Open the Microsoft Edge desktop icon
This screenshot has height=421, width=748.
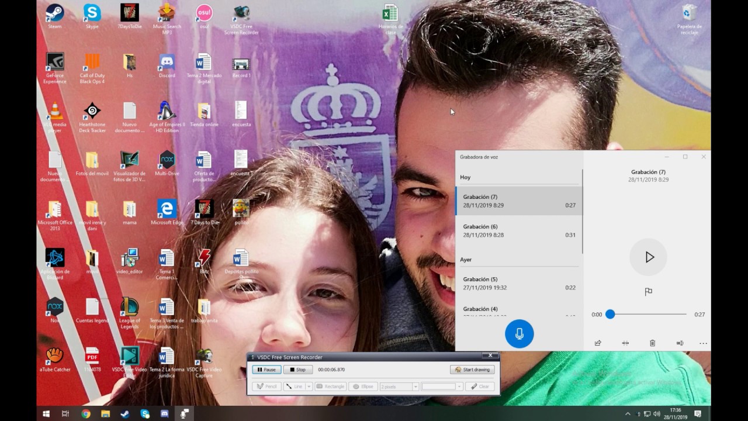pos(167,212)
